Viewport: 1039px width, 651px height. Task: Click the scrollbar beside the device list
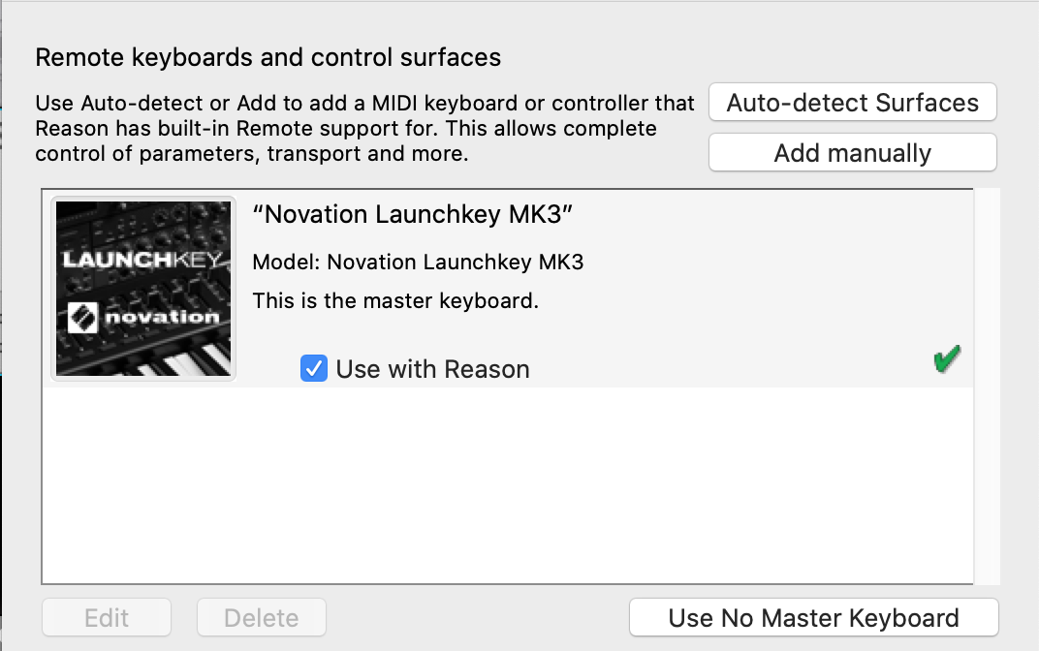[988, 387]
